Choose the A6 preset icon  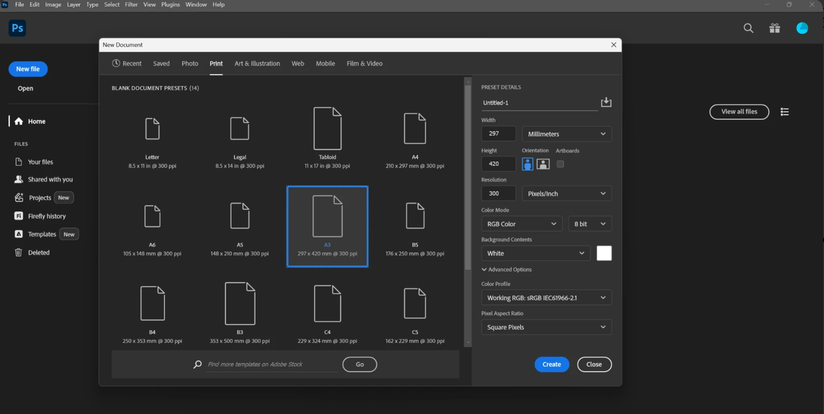153,216
